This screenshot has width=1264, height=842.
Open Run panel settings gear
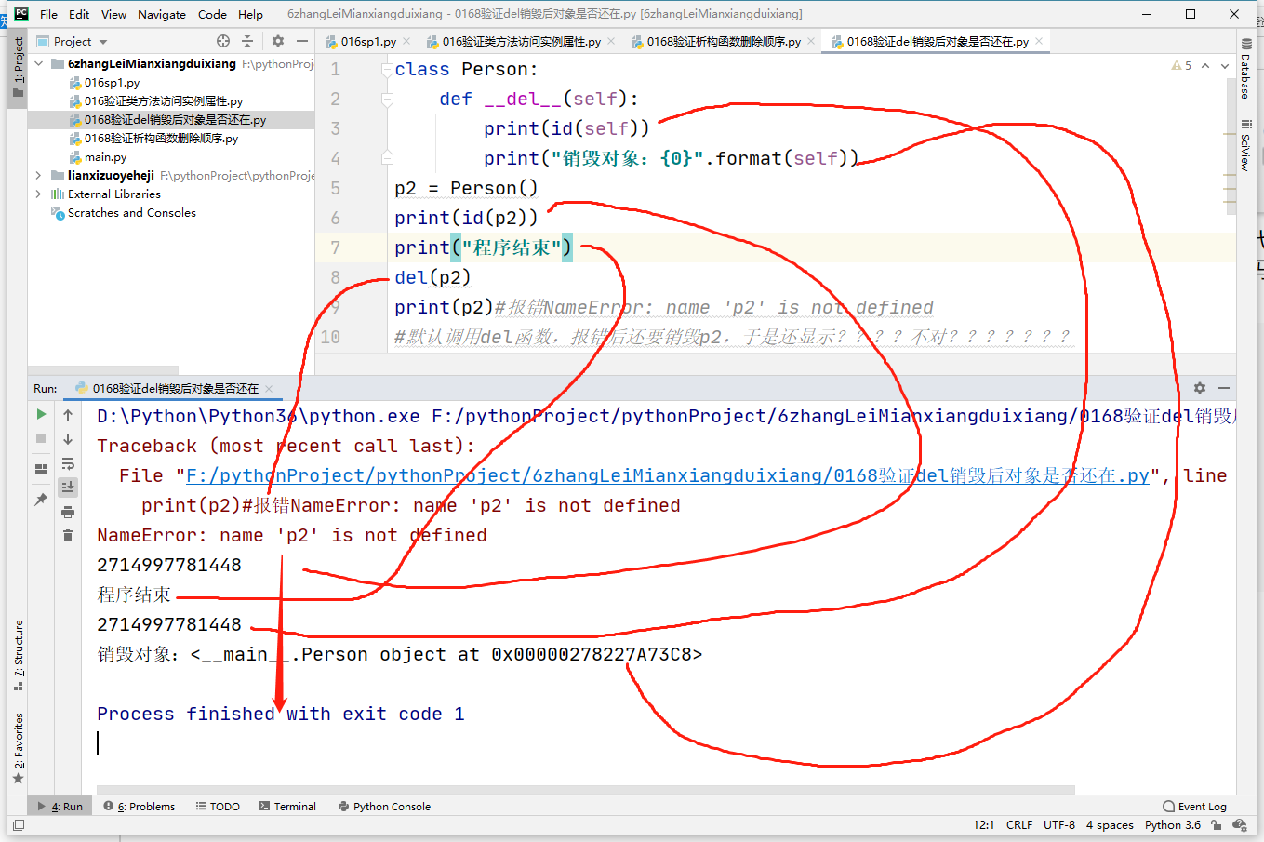1200,388
